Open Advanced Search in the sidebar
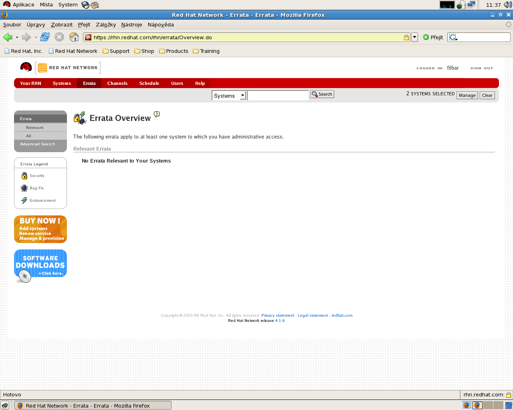This screenshot has height=410, width=513. click(x=40, y=144)
